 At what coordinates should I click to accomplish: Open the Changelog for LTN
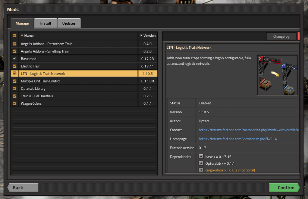tap(281, 37)
